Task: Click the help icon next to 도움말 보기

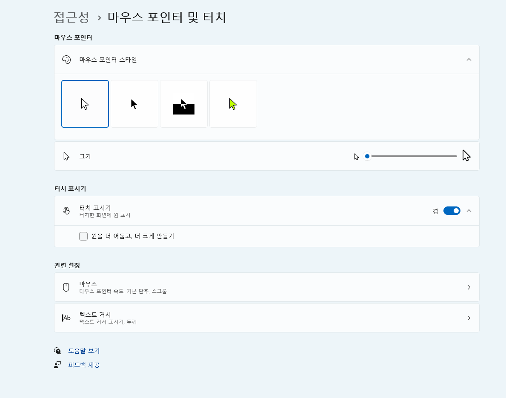Action: coord(58,350)
